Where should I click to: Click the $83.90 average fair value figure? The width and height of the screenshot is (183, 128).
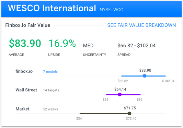pyautogui.click(x=25, y=43)
